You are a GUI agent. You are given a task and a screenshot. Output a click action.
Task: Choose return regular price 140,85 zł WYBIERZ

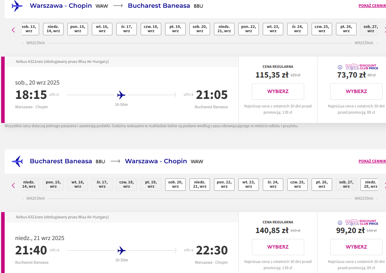(x=278, y=247)
